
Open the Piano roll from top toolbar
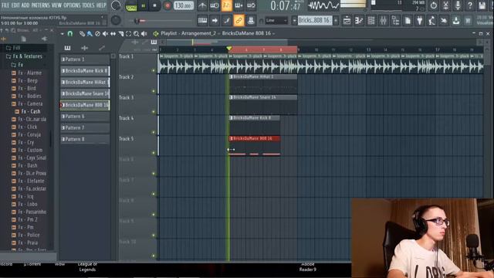pyautogui.click(x=359, y=21)
